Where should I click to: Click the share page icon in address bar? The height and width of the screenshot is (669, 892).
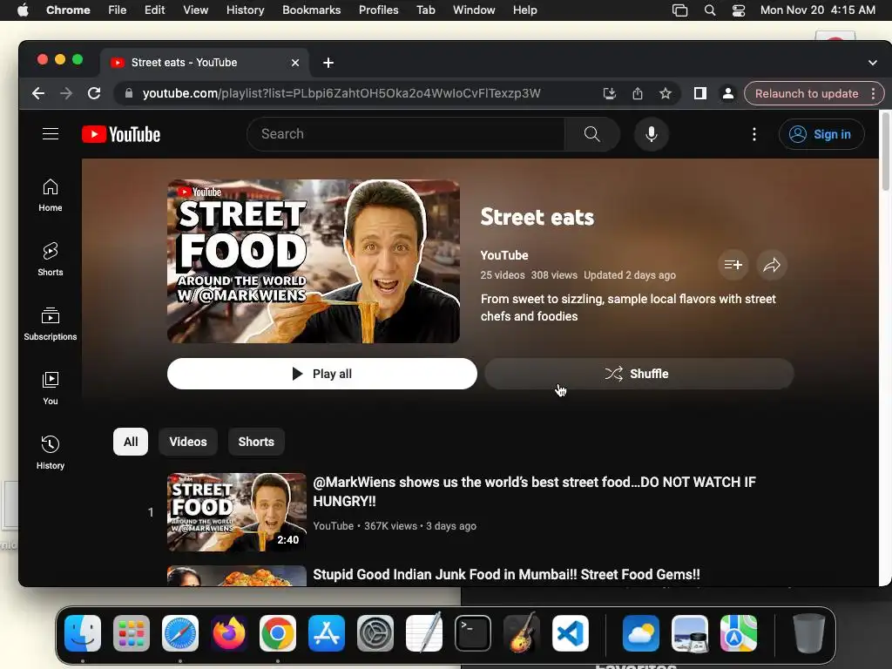637,93
